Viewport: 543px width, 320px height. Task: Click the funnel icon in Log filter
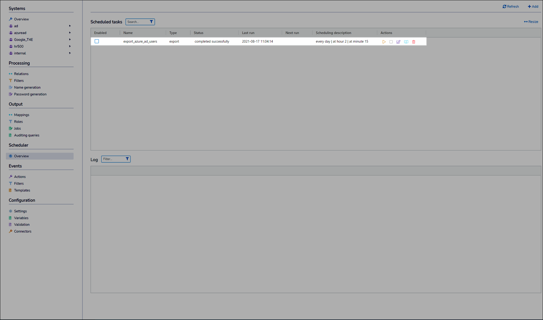[127, 159]
